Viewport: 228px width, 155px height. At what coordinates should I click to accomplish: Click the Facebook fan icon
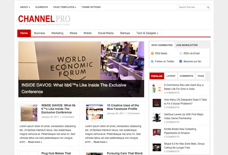tap(181, 62)
